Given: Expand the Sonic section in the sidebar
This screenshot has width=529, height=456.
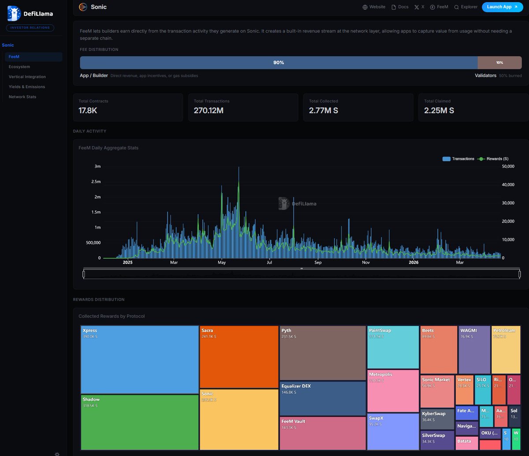Looking at the screenshot, I should click(x=8, y=45).
